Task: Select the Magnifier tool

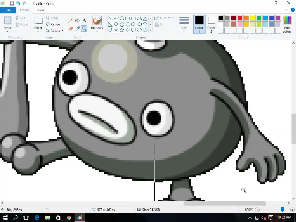Action: click(84, 29)
